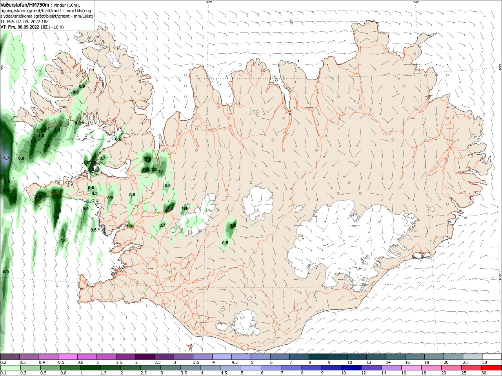Pick the bright pink 0.5 swatch, top row
Screen dimensions: 502x376
coord(67,357)
